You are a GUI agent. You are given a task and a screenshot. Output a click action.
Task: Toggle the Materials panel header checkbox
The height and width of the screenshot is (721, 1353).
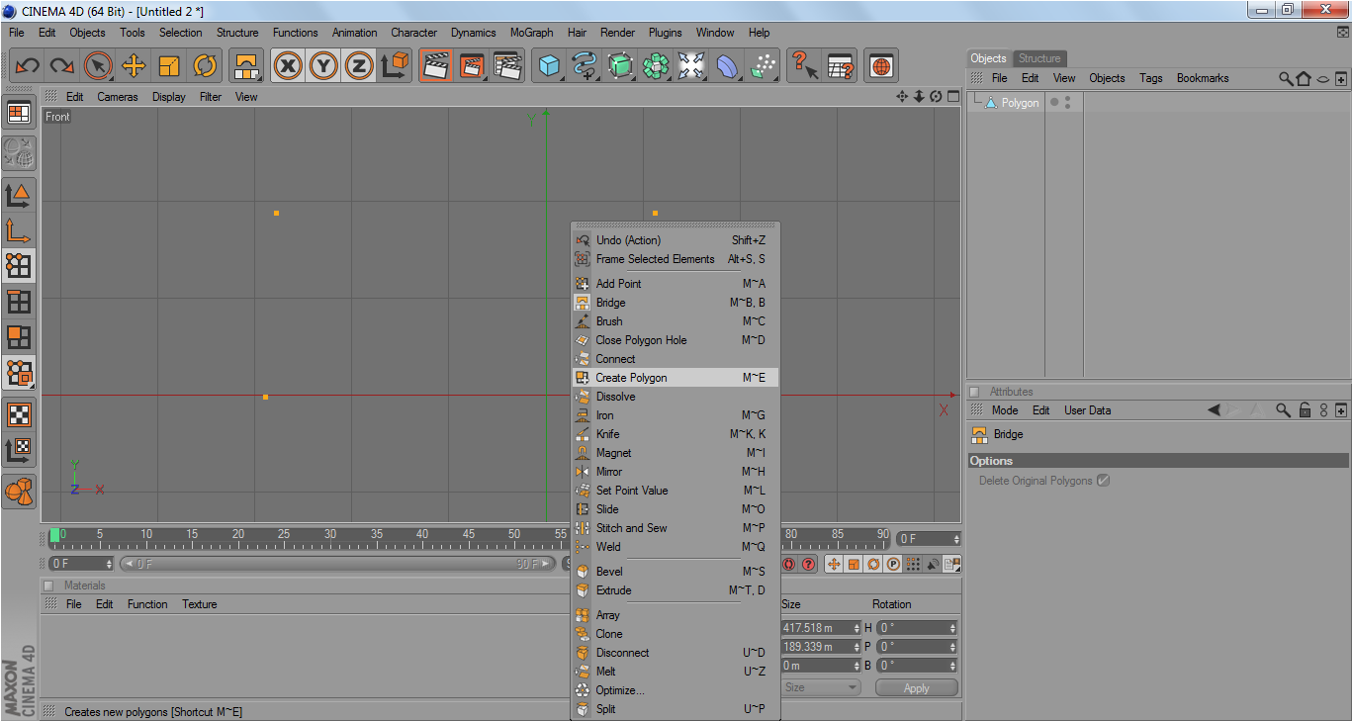pyautogui.click(x=49, y=586)
